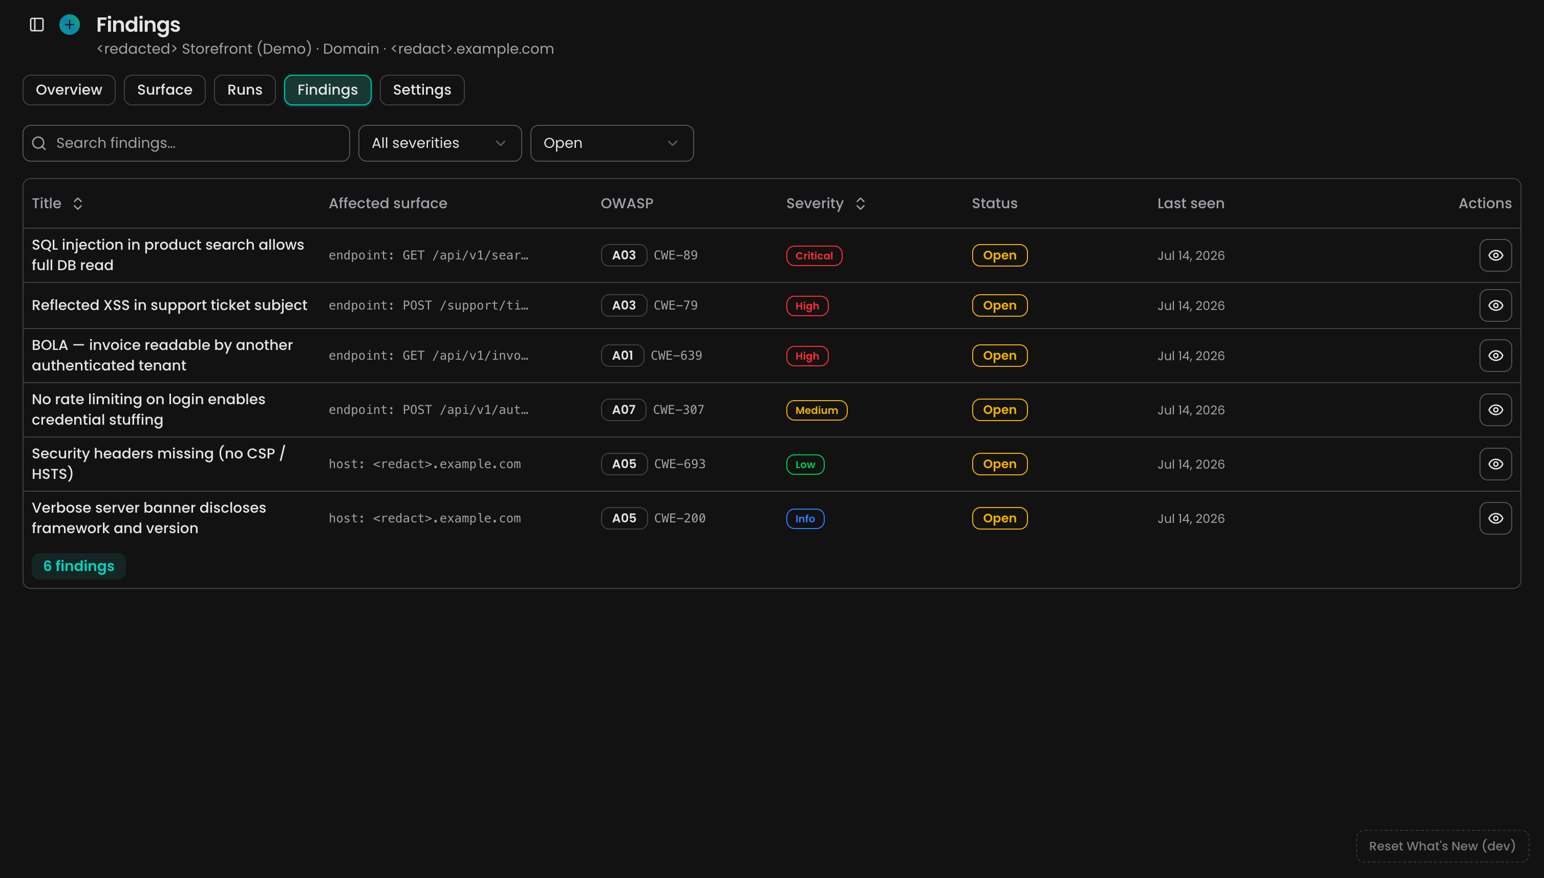Screen dimensions: 1544x878
Task: Click CWE-639 text
Action: pos(676,355)
